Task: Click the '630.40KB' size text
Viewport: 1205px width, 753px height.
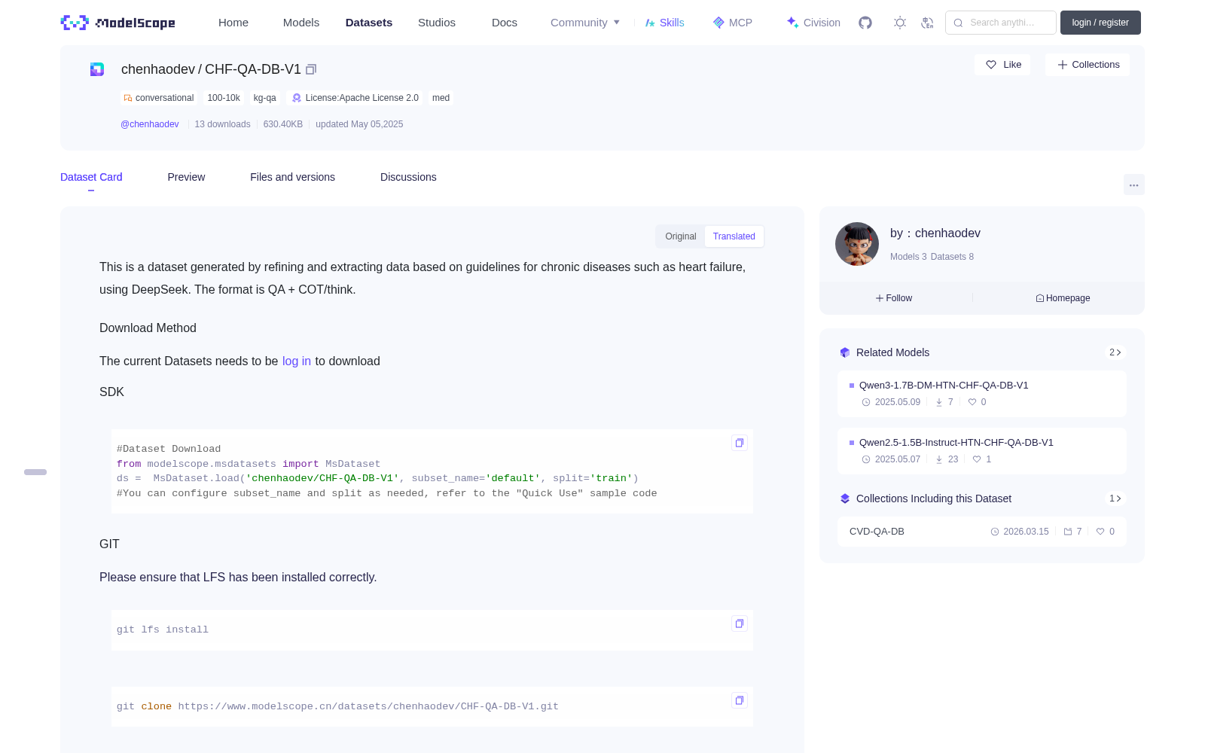Action: (283, 124)
